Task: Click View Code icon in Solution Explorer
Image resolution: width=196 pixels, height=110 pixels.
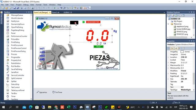Action: point(180,16)
